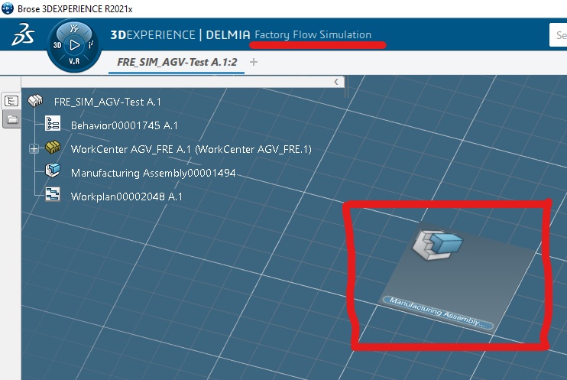Select WorkCenter AGV_FRE A.1 tree item
The width and height of the screenshot is (567, 380).
(x=191, y=149)
